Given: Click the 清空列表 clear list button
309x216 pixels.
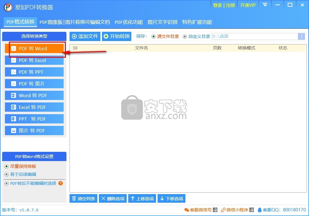Looking at the screenshot, I should [83, 198].
